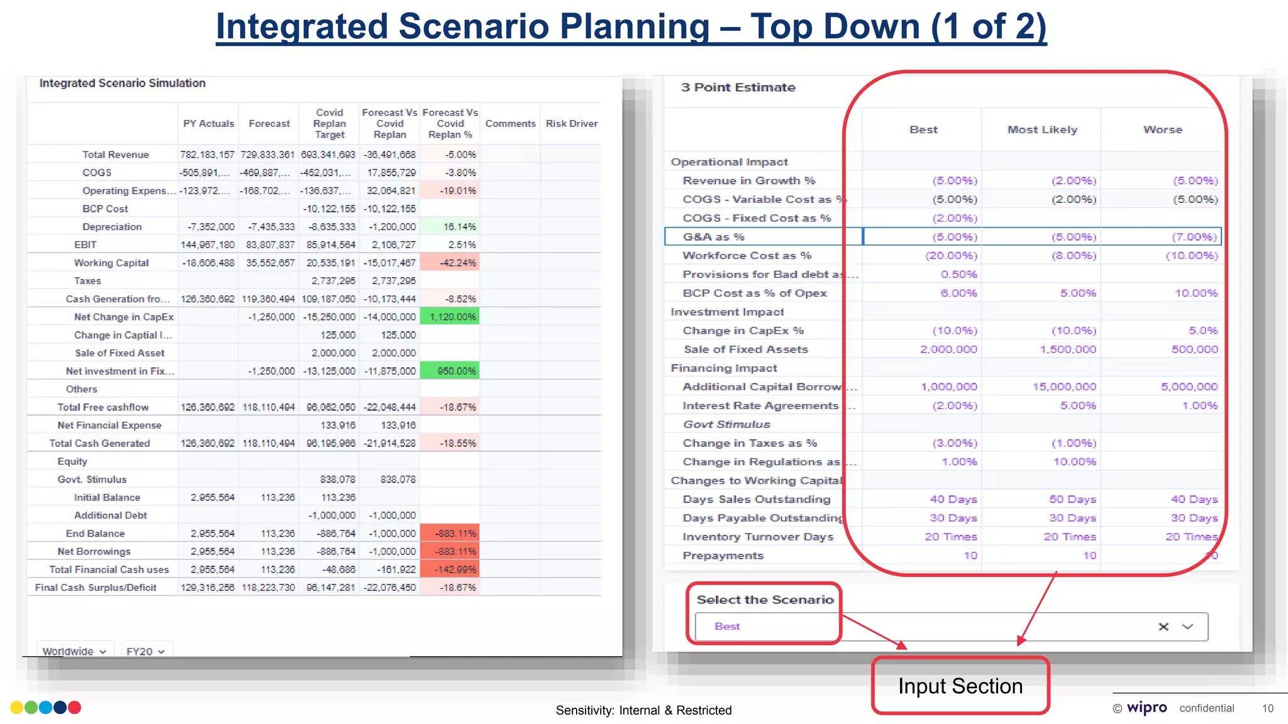Screen dimensions: 1288x724
Task: Select the Most Likely column header
Action: click(1042, 129)
